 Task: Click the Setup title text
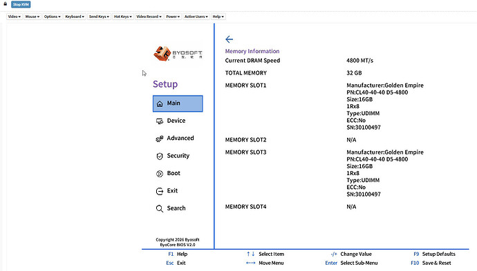coord(165,84)
